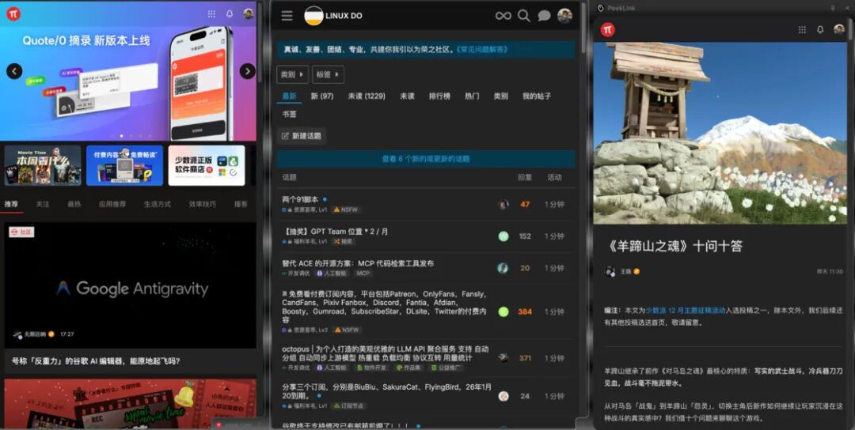Select the 排行榜 tab
855x430 pixels.
tap(439, 96)
